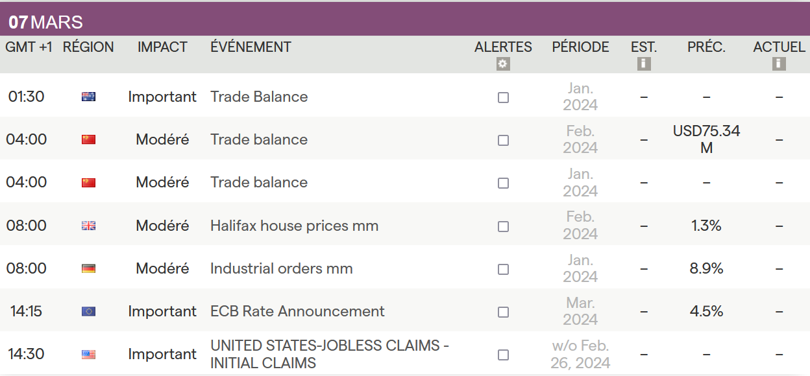Viewport: 810px width, 376px height.
Task: Click the info icon under EST.
Action: tap(644, 64)
